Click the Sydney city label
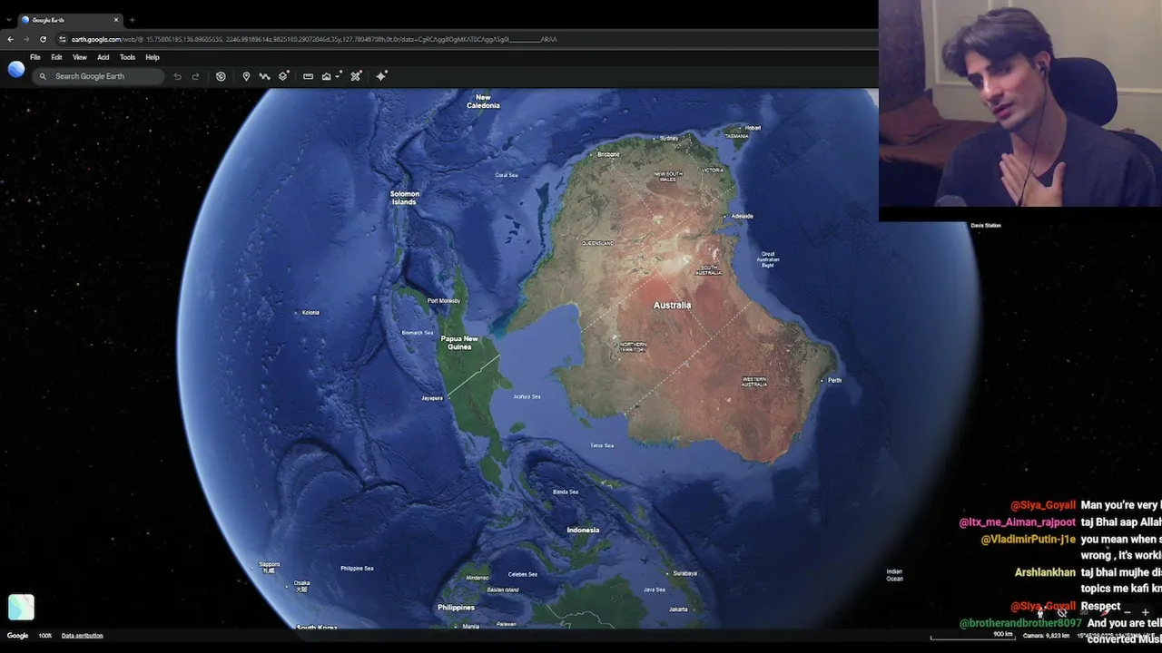 click(669, 138)
